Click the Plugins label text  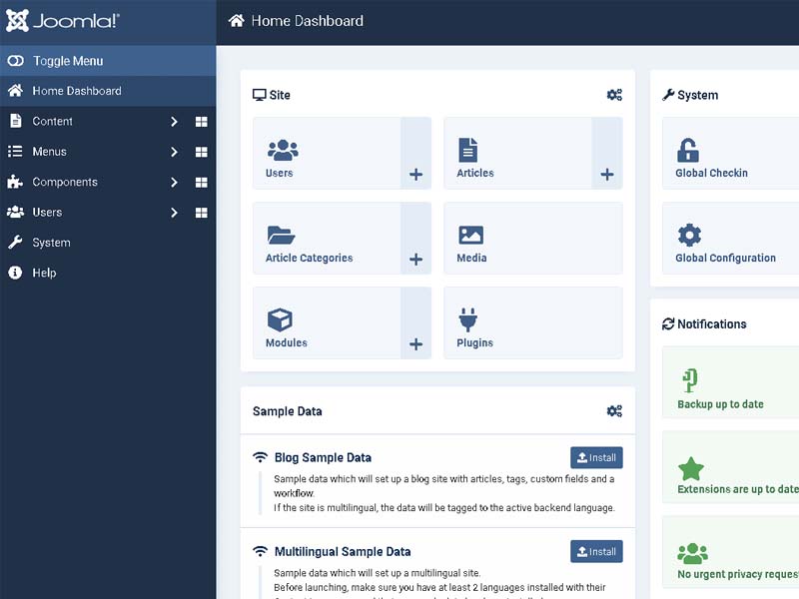pos(474,342)
